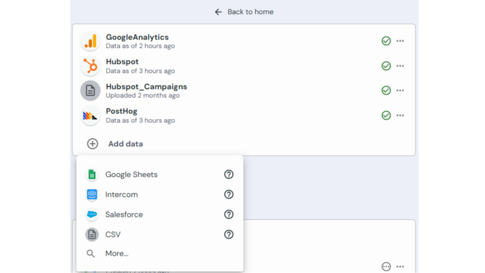Viewport: 485px width, 273px height.
Task: Go back to home
Action: tap(244, 12)
